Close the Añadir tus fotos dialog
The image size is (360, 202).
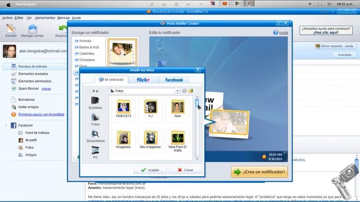coord(198,70)
